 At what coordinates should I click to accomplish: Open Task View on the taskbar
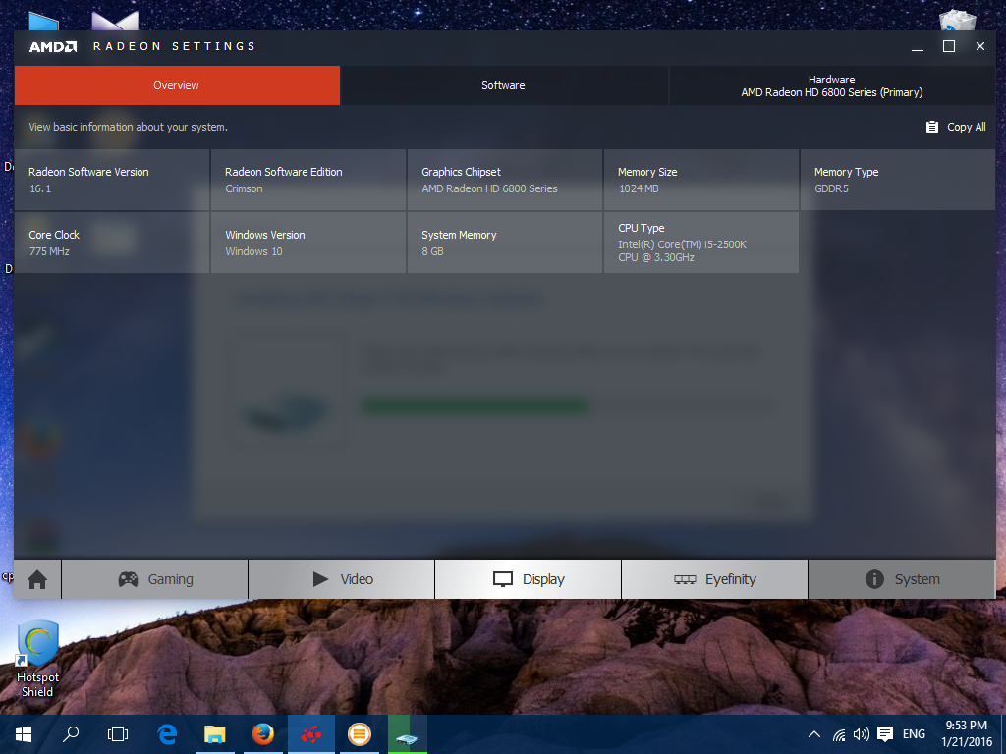[x=118, y=734]
